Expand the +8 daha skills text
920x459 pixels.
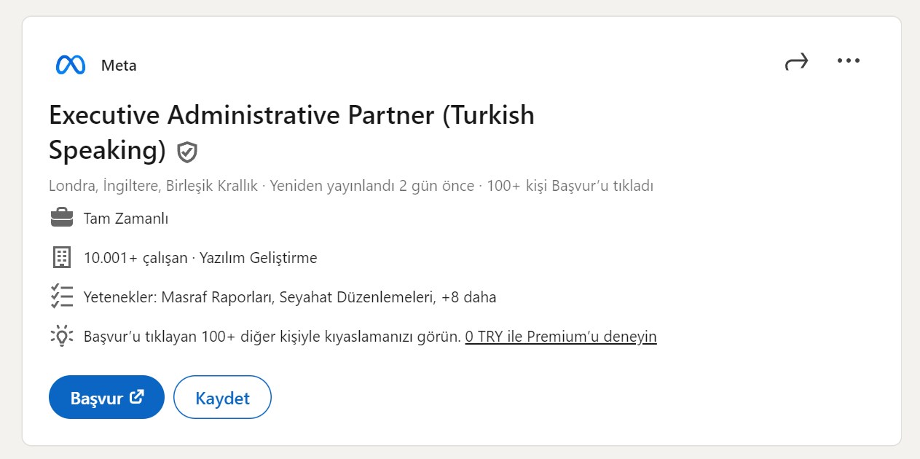pos(469,297)
